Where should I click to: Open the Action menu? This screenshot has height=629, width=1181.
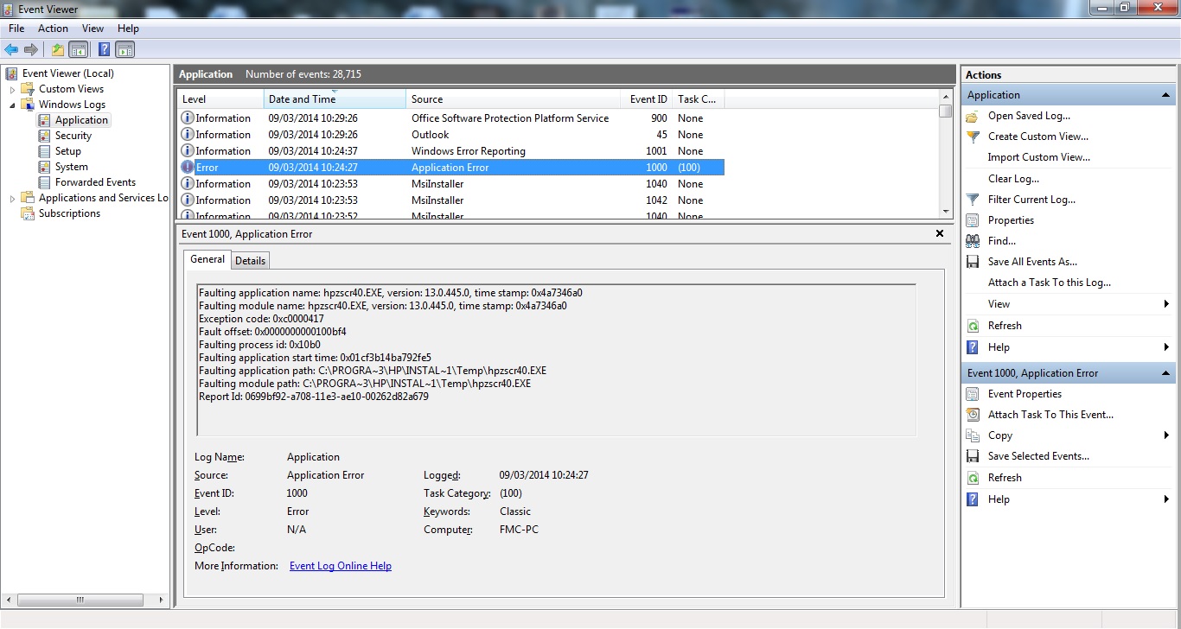click(53, 29)
